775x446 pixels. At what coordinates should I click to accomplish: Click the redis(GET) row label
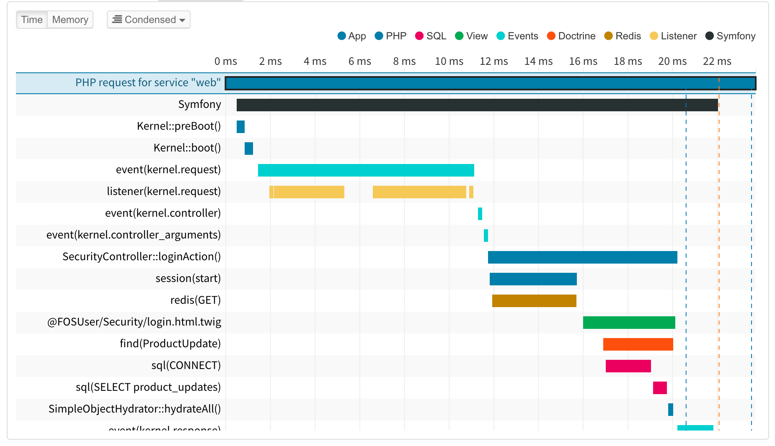[x=196, y=300]
